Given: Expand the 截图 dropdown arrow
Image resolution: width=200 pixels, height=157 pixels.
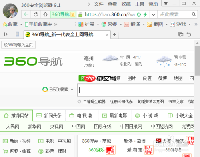Looking at the screenshot, I should coord(167,24).
